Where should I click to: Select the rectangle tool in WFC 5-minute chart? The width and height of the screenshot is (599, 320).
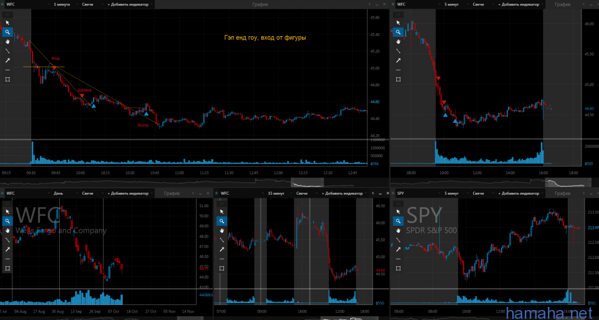click(x=398, y=79)
